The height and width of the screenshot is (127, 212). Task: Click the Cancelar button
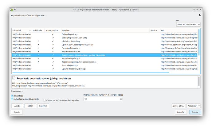tap(181, 112)
